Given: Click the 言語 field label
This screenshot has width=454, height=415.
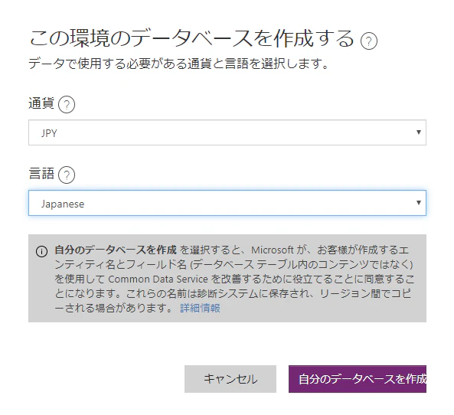Looking at the screenshot, I should [x=41, y=174].
